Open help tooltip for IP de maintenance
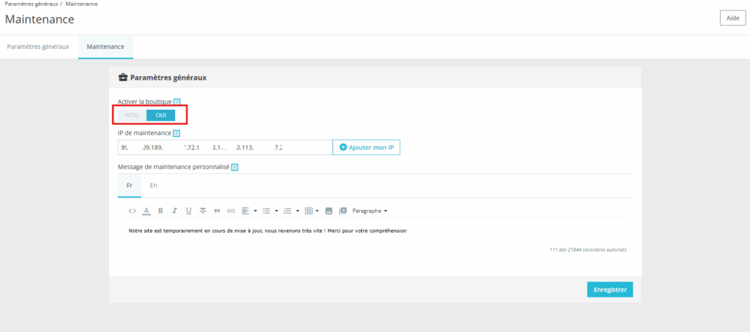The width and height of the screenshot is (750, 332). pos(176,133)
